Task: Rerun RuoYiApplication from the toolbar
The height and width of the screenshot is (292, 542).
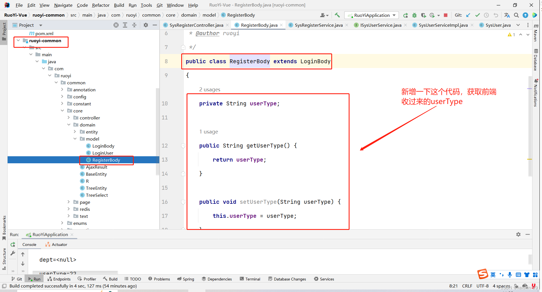Action: point(405,15)
